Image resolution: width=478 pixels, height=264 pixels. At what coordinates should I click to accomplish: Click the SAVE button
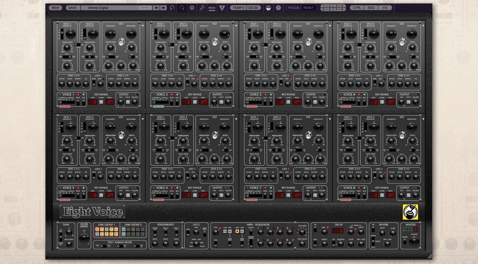(73, 7)
